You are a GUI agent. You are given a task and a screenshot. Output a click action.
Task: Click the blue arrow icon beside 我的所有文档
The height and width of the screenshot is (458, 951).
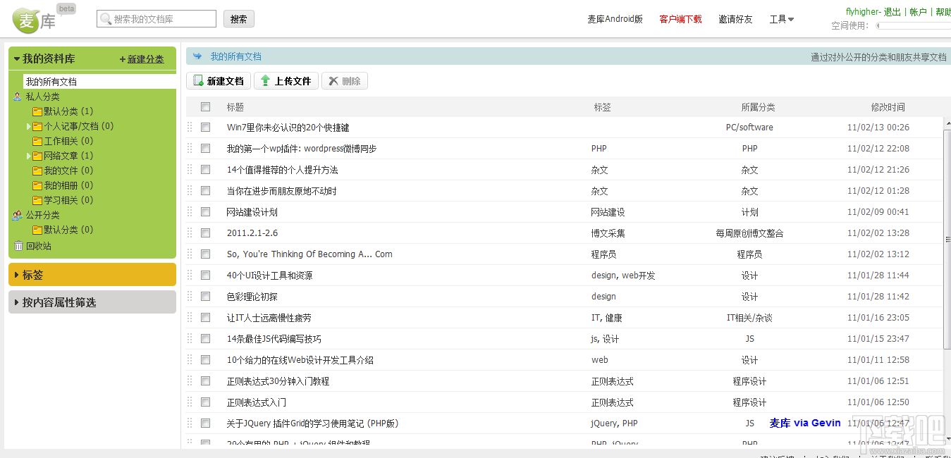click(x=197, y=56)
